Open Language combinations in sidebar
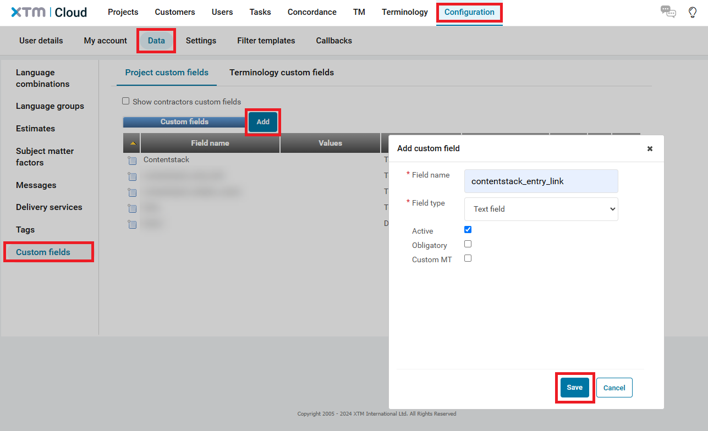 [x=43, y=78]
